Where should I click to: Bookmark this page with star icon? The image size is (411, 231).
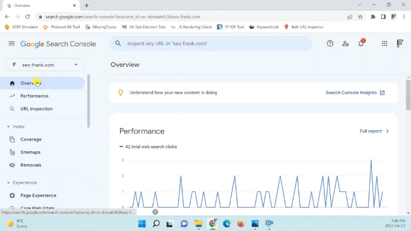click(360, 17)
